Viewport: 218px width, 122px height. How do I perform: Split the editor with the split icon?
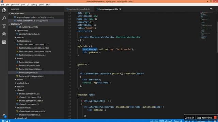click(211, 9)
